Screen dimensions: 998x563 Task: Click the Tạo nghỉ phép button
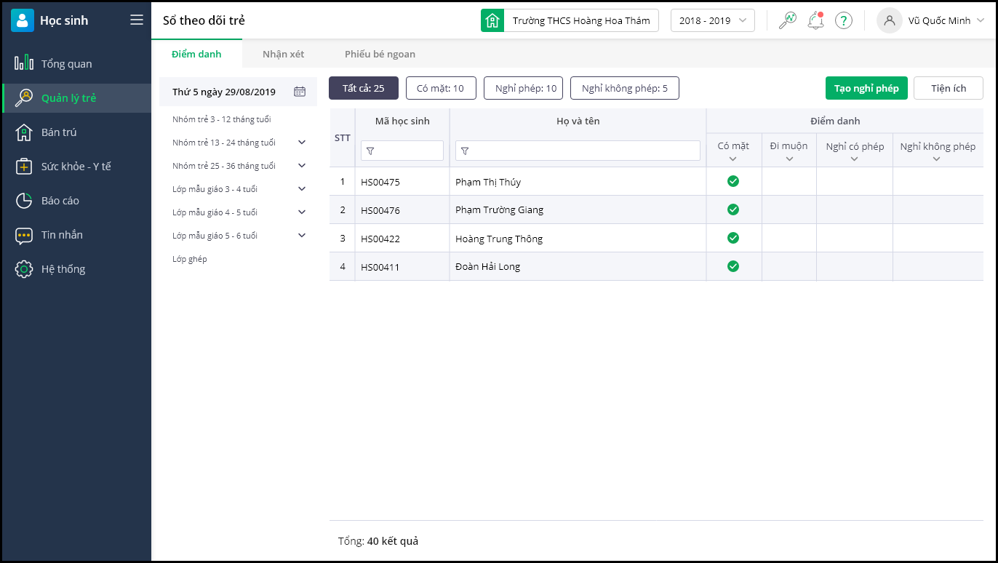pos(866,88)
